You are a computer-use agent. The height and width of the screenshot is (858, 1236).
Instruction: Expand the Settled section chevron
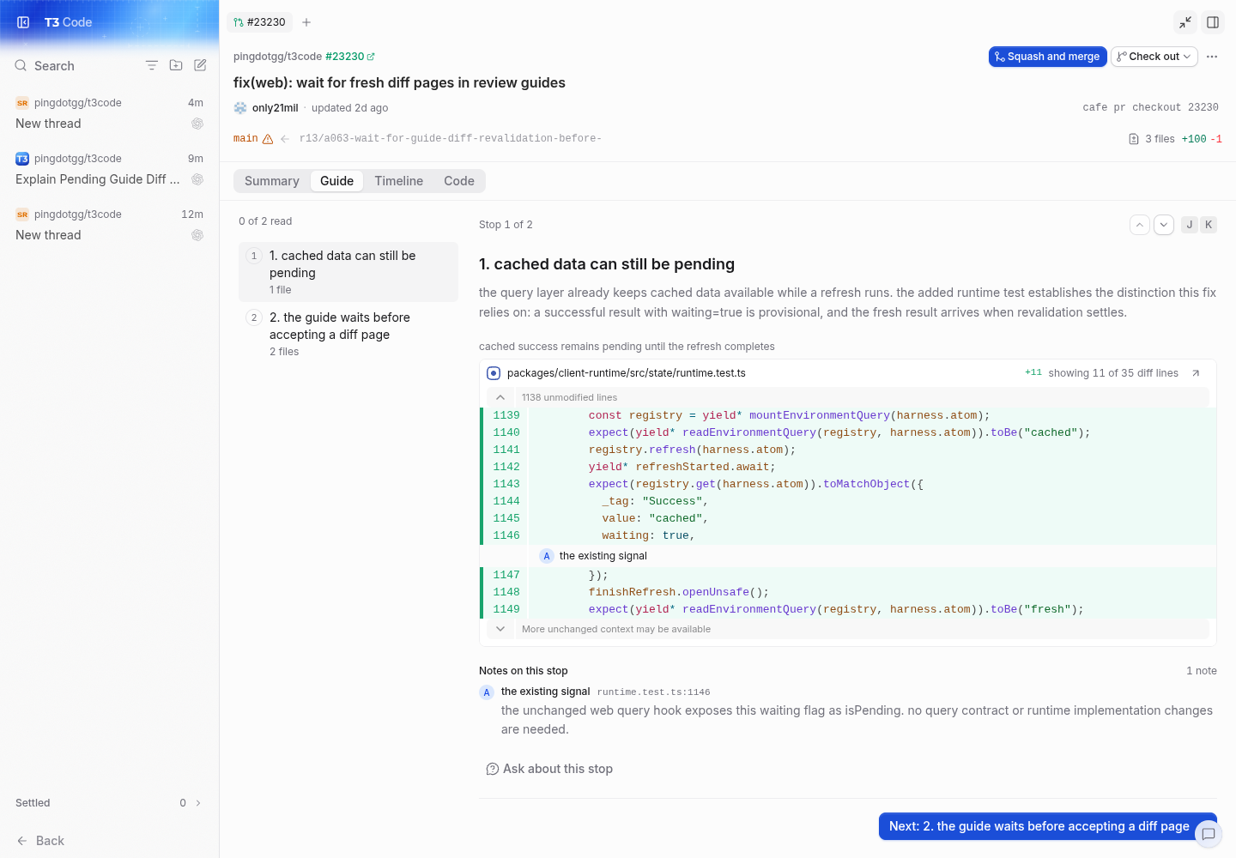(x=198, y=803)
